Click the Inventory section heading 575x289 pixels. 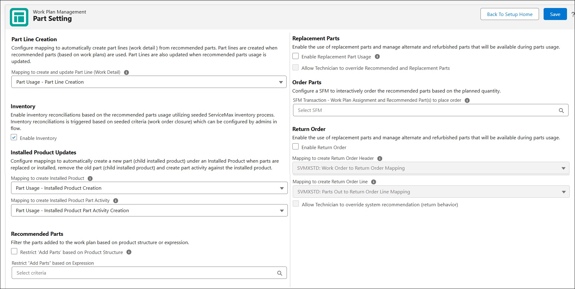pyautogui.click(x=23, y=106)
